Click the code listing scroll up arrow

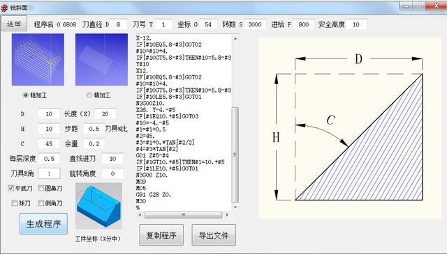235,38
